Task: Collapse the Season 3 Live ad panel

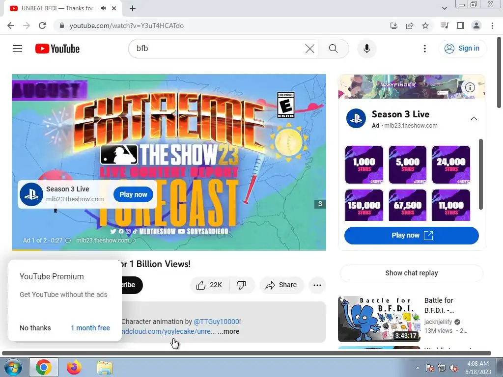Action: click(474, 118)
